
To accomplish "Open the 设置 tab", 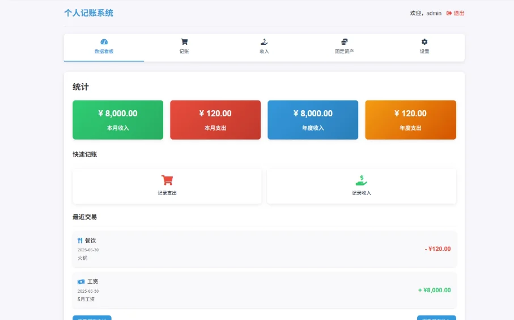I will click(x=424, y=48).
